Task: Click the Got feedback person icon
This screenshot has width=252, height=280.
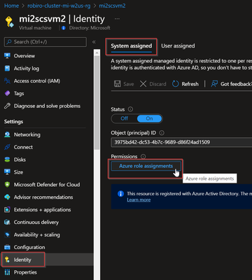Action: [214, 84]
